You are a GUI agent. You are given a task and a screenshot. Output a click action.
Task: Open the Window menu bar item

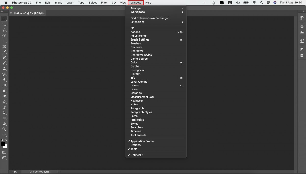(136, 3)
